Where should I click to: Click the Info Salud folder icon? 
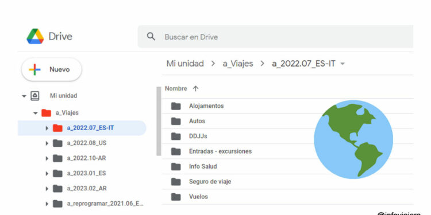tap(176, 166)
